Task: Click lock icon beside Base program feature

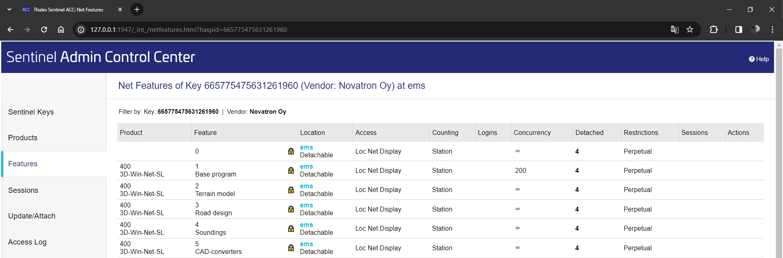Action: (x=291, y=170)
